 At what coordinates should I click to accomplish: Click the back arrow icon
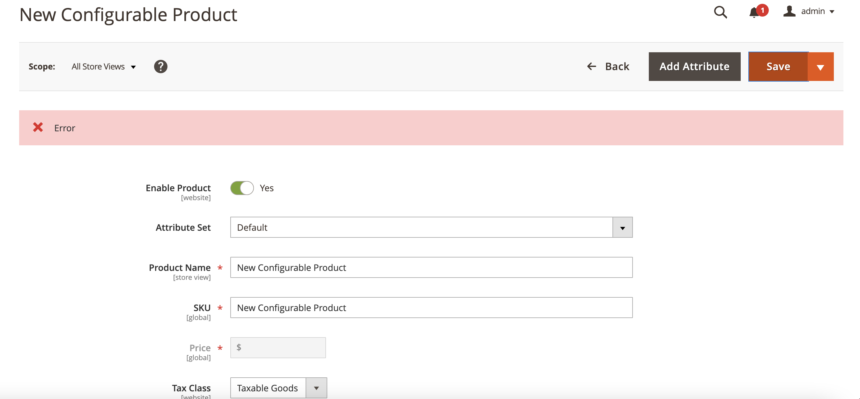(592, 66)
